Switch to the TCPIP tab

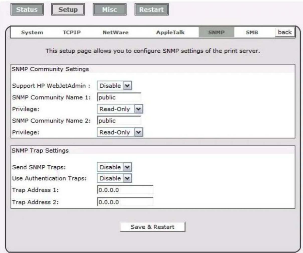pyautogui.click(x=72, y=33)
